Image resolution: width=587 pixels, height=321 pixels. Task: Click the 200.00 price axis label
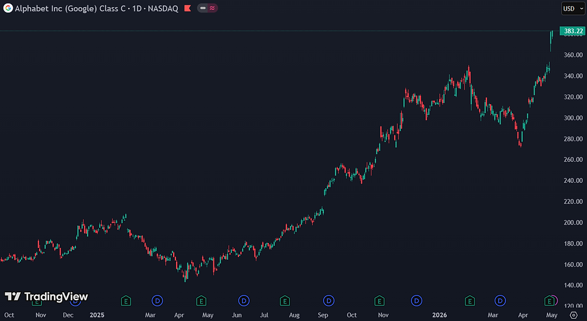point(574,222)
